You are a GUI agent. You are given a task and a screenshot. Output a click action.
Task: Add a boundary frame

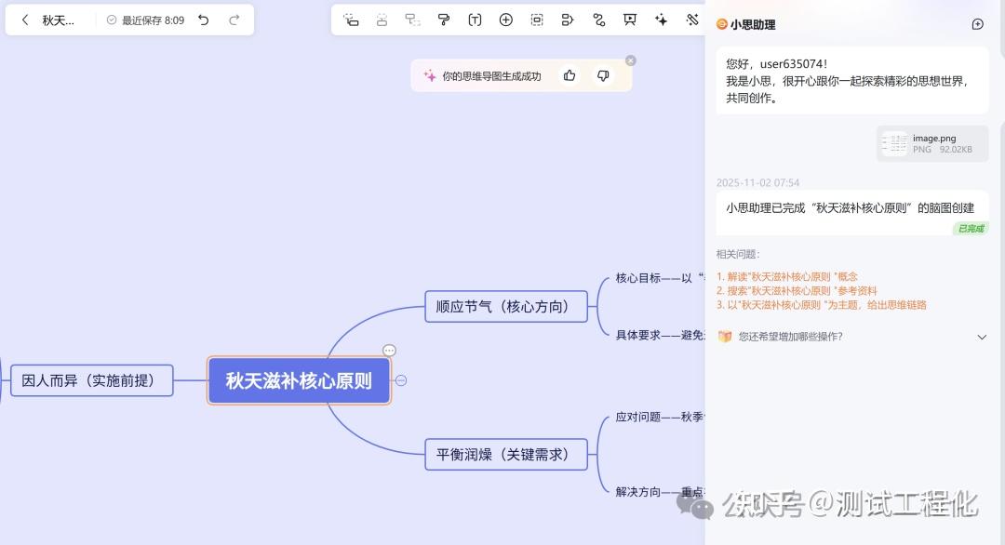coord(537,20)
